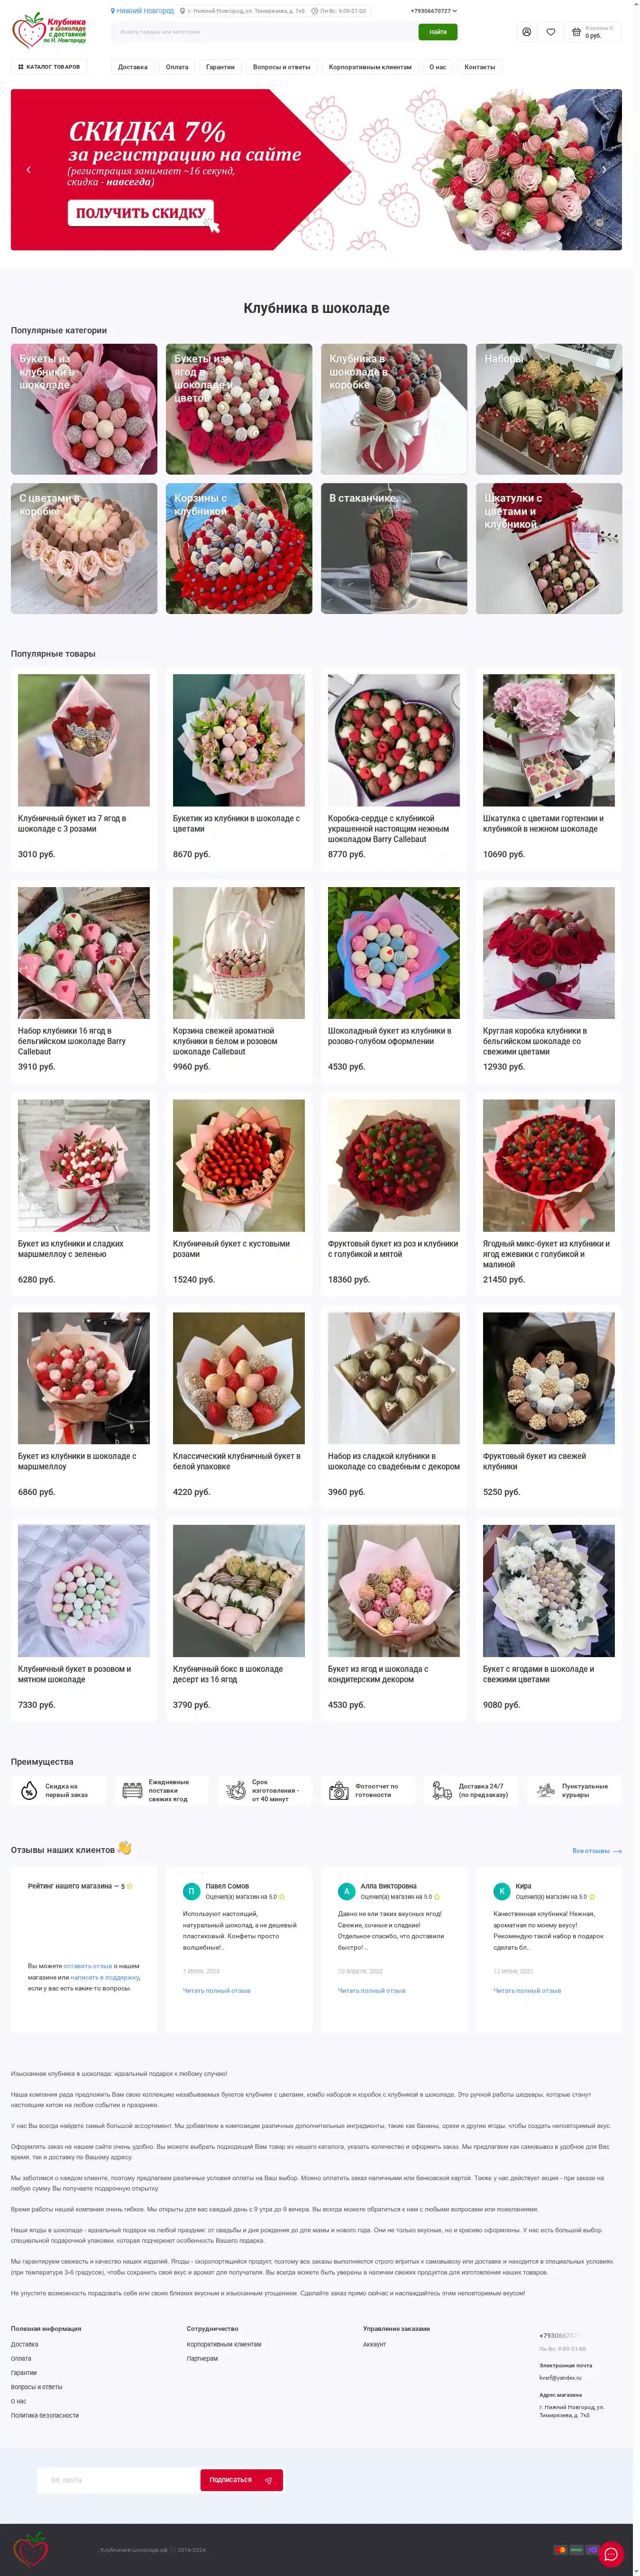The height and width of the screenshot is (2576, 640).
Task: Expand the phone number dropdown
Action: click(x=433, y=11)
